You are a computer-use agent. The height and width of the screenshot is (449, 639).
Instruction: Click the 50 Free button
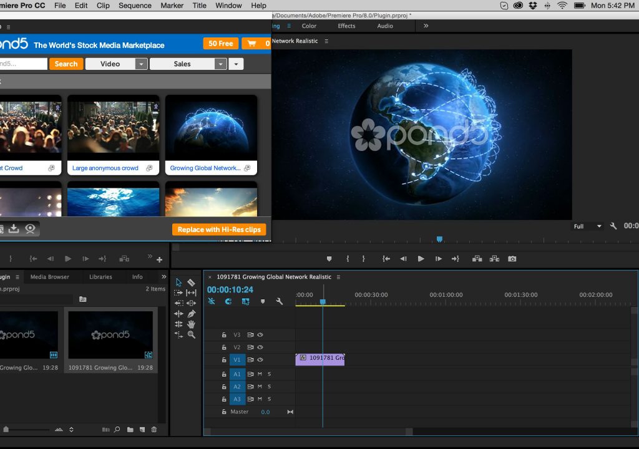(221, 44)
